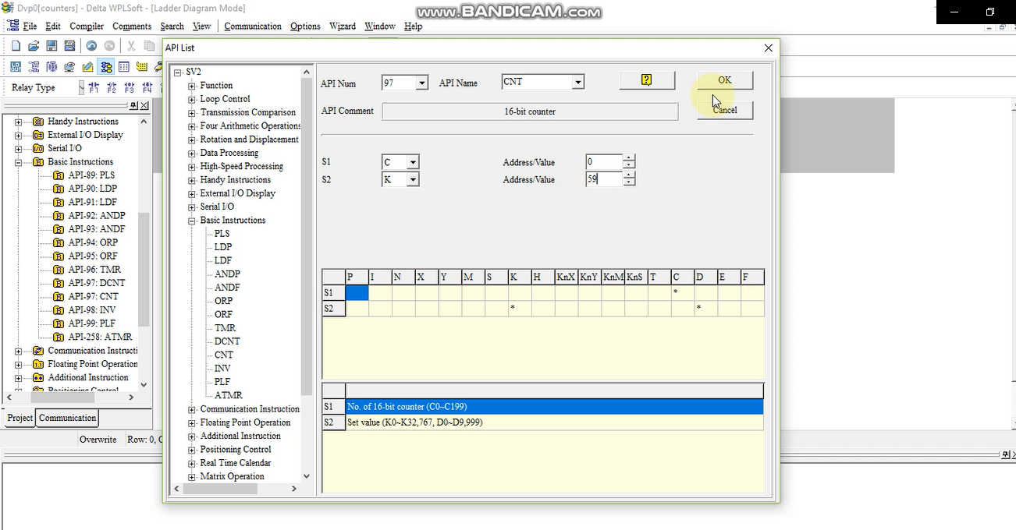Click the LD OUT instruction mode icon
The width and height of the screenshot is (1016, 530).
click(16, 67)
